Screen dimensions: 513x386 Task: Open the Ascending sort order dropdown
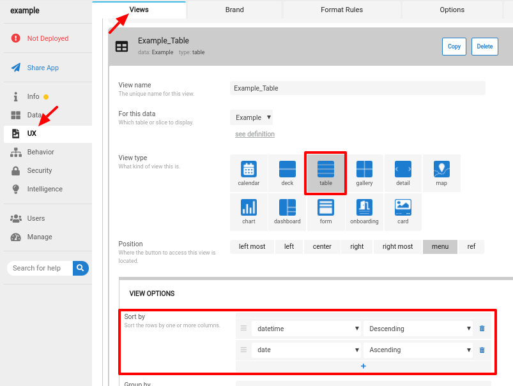click(418, 350)
